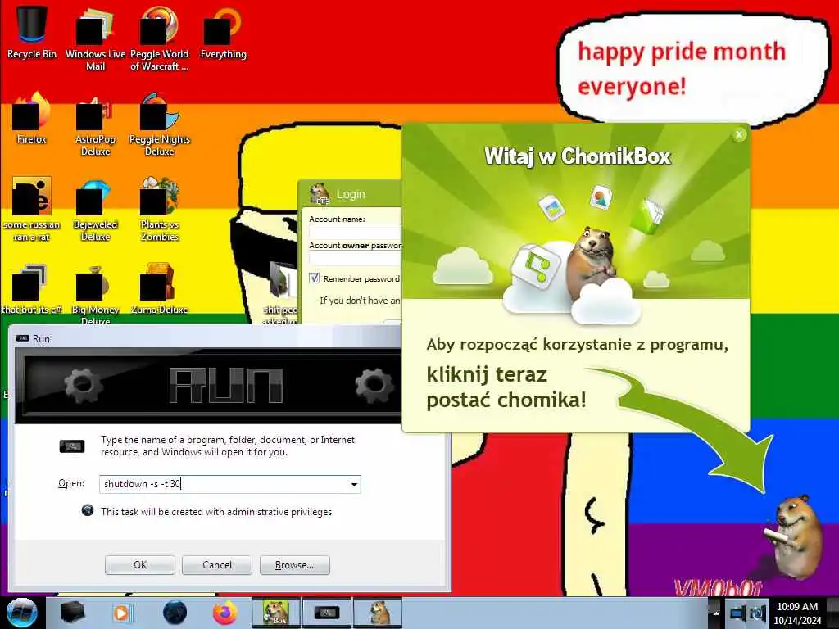Click the dark globe taskbar icon

(x=175, y=613)
